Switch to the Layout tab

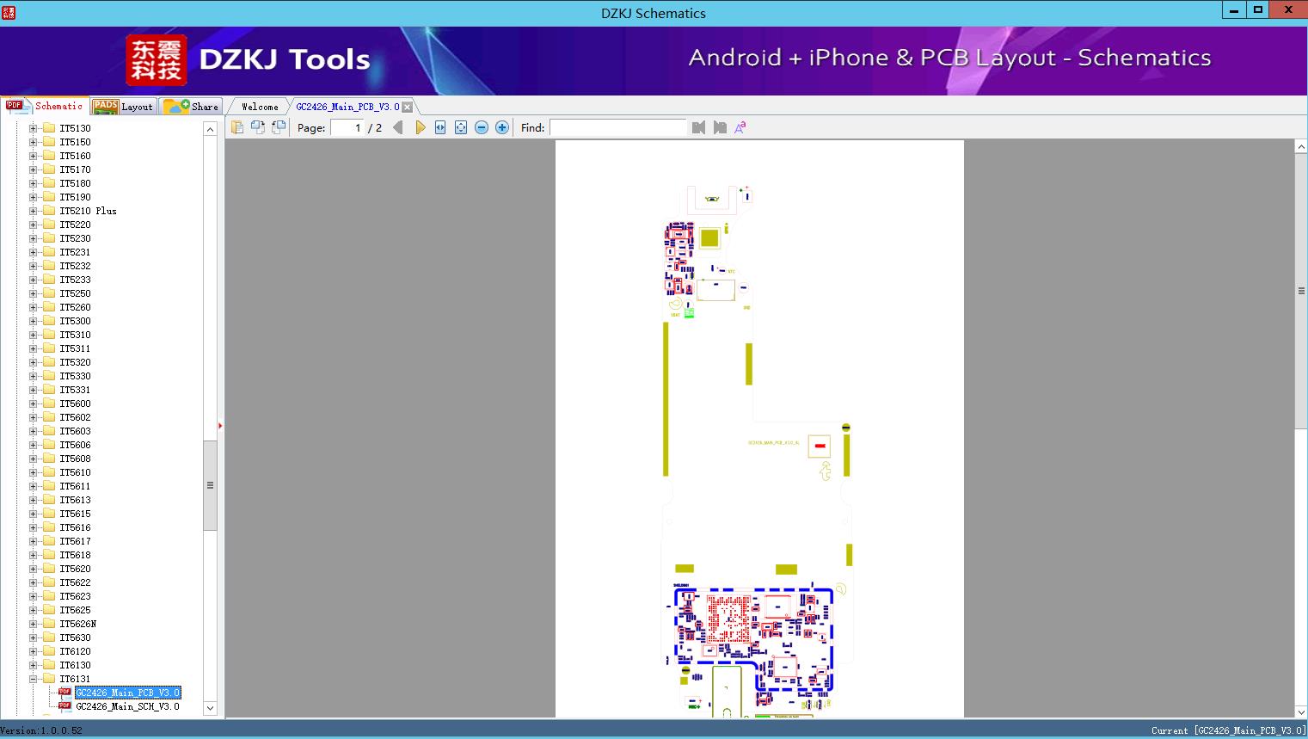click(x=124, y=107)
